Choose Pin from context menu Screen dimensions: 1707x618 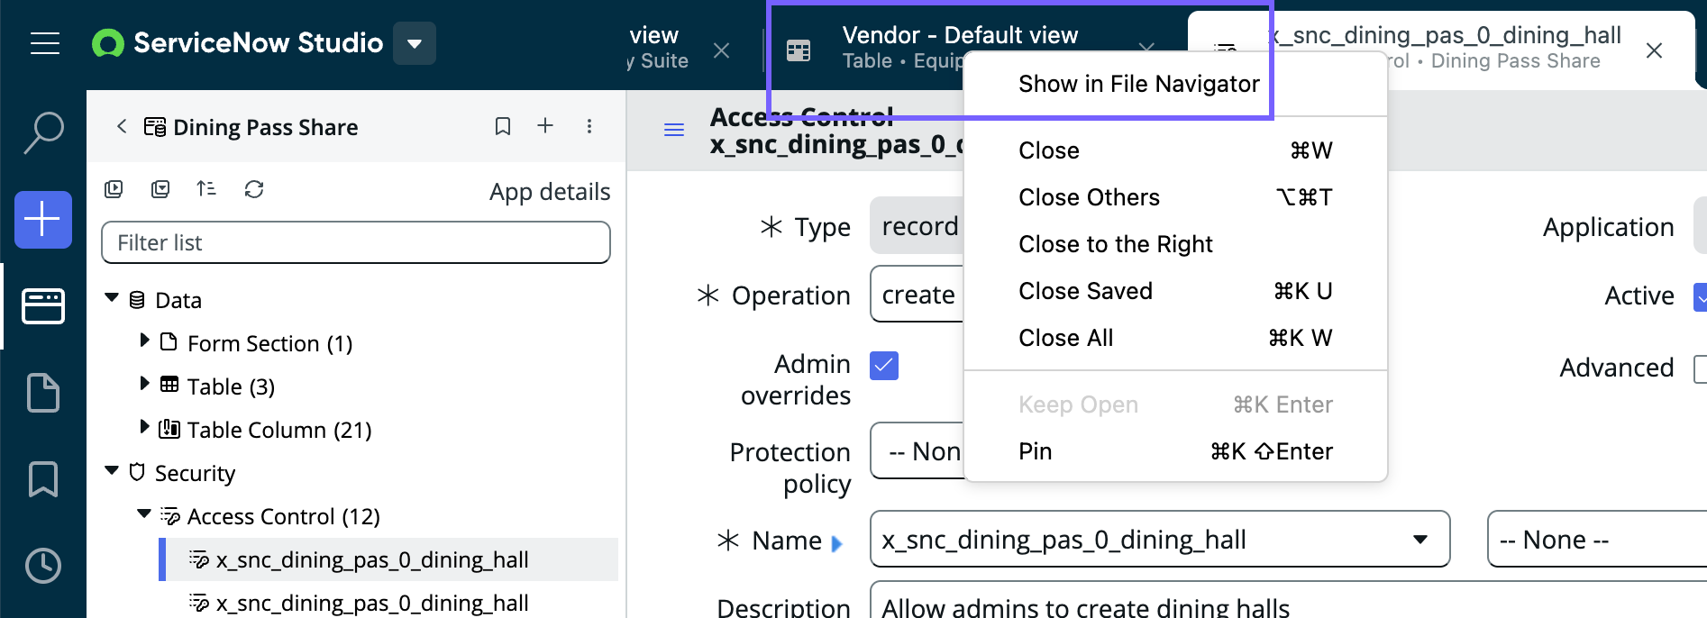pos(1175,451)
